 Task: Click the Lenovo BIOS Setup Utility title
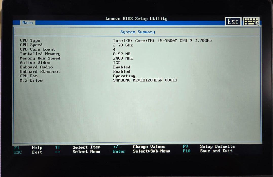tap(136, 19)
